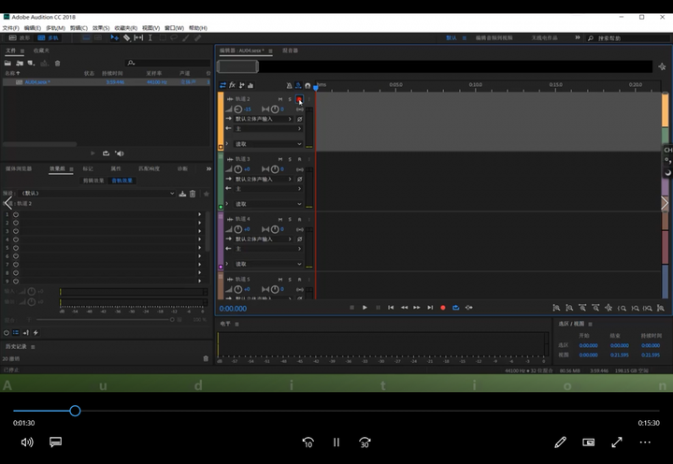673x464 pixels.
Task: Show the effects (fx) view in editor
Action: click(232, 85)
